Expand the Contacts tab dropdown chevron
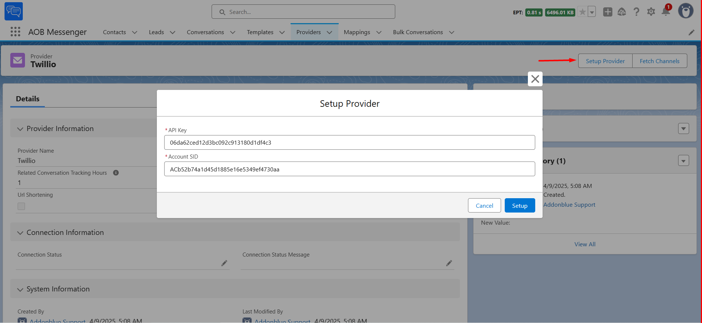 click(134, 32)
